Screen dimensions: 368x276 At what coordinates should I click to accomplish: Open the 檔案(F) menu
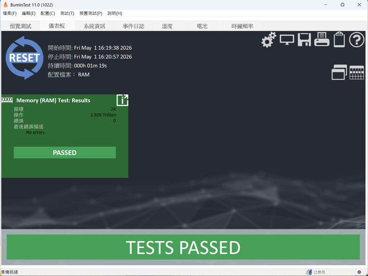(x=10, y=13)
